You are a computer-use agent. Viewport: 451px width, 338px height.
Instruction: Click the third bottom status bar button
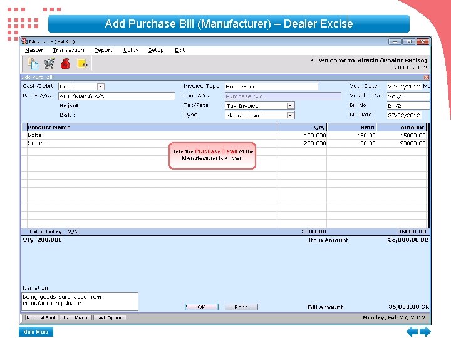pos(110,317)
